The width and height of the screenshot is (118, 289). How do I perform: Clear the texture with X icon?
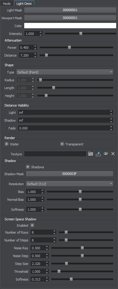(113, 154)
